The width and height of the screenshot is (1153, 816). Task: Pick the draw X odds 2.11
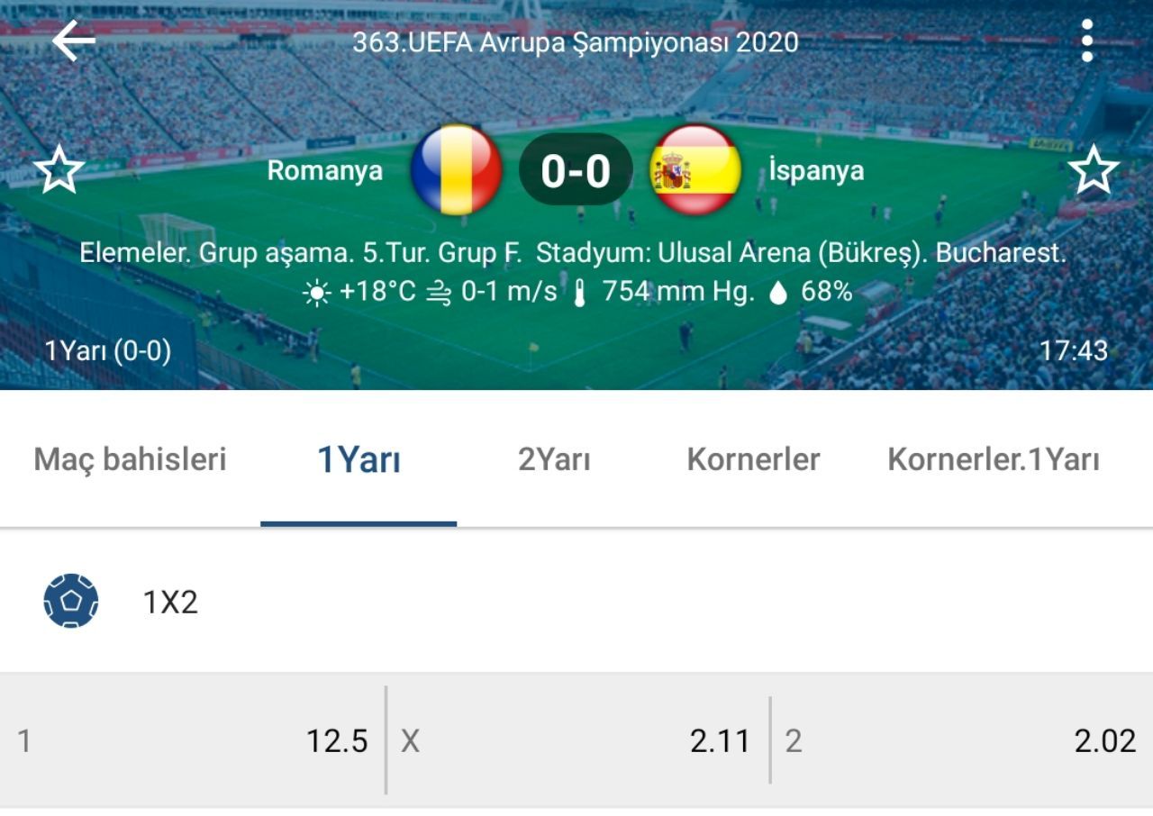pyautogui.click(x=577, y=741)
